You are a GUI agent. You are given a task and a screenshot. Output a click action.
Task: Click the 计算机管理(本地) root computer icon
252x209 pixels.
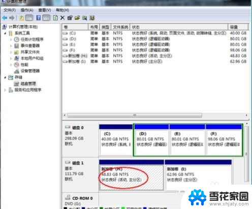(5, 27)
